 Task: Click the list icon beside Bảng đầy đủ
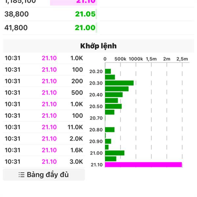[x=22, y=175]
